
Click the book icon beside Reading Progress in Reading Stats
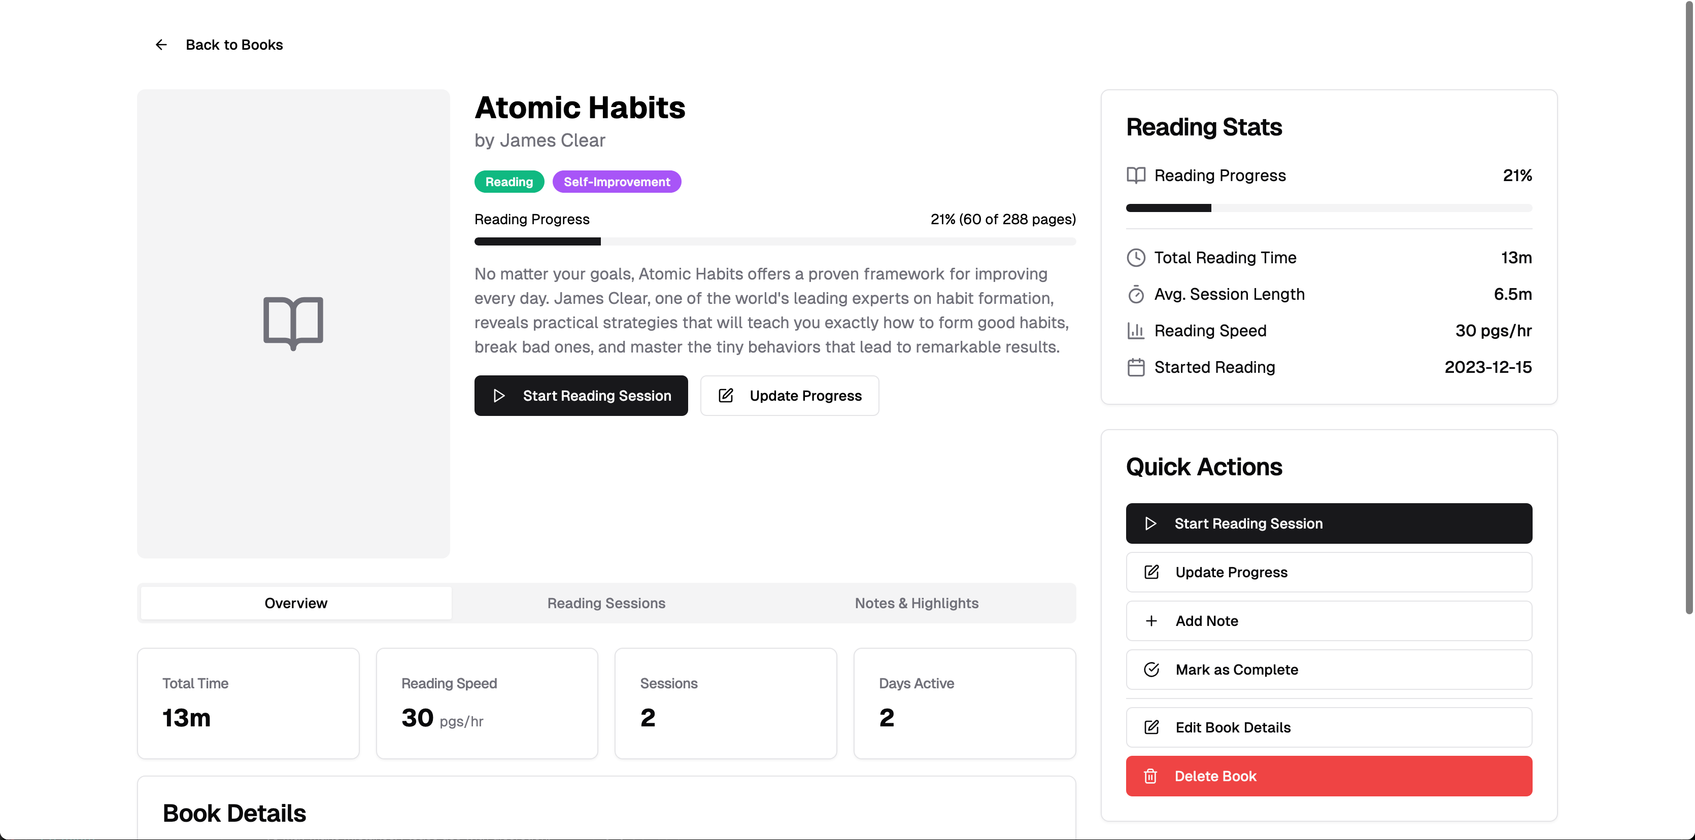1136,175
